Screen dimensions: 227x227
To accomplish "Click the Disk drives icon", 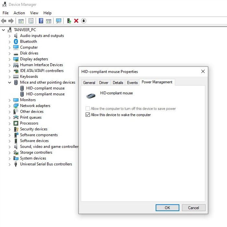I will [16, 54].
